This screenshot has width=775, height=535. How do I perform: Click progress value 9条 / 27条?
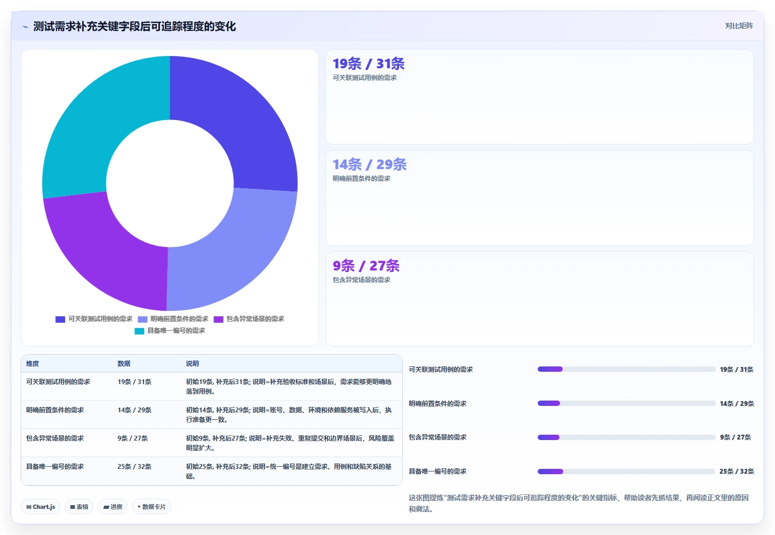(735, 437)
